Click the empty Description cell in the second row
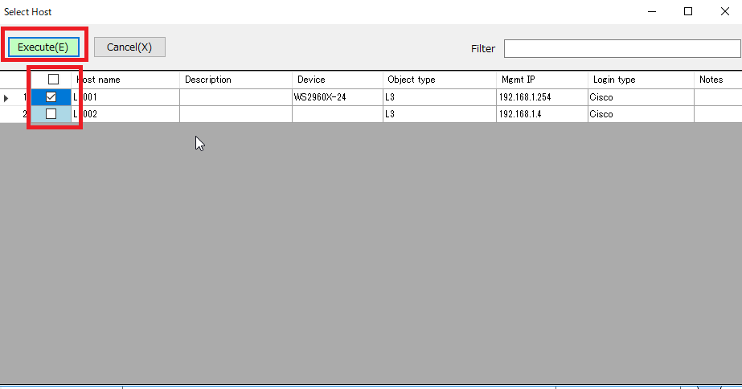 coord(236,114)
